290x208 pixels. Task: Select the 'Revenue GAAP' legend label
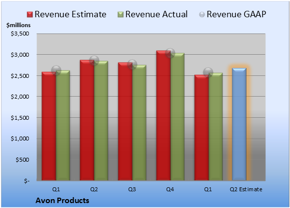236,14
